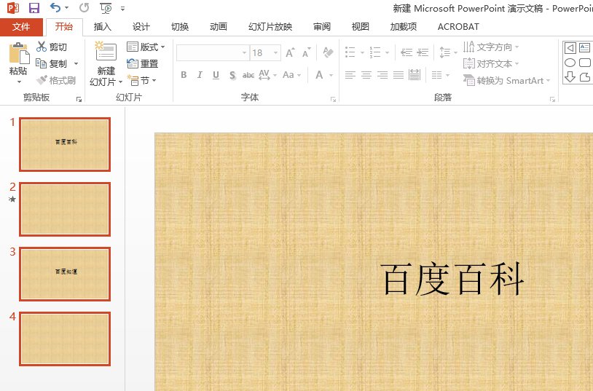Open 对齐文本 align text dropdown

(491, 63)
